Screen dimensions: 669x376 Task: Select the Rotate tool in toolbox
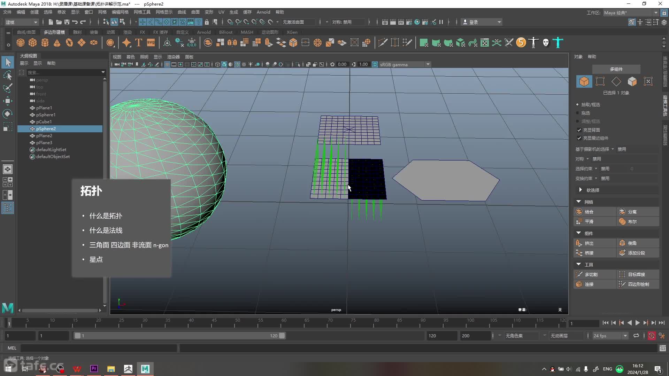(8, 114)
